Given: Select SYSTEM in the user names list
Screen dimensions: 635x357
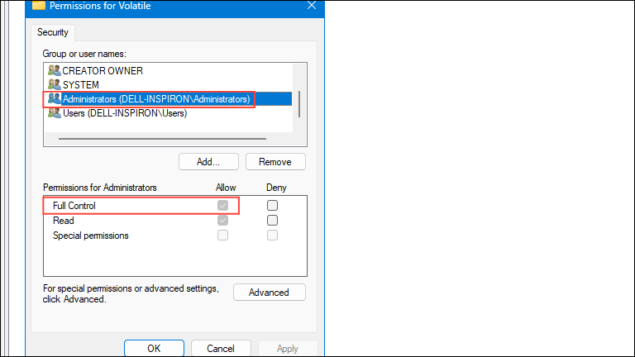Looking at the screenshot, I should click(80, 85).
